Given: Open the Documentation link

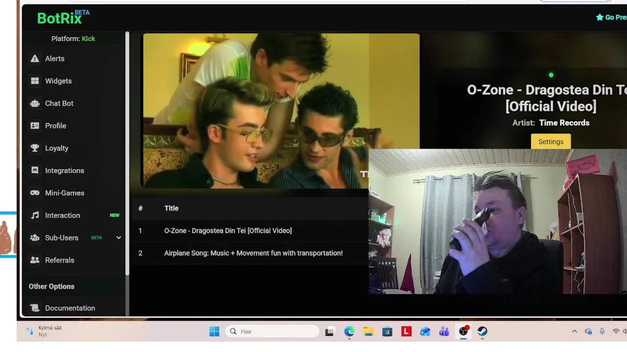Looking at the screenshot, I should click(x=70, y=308).
